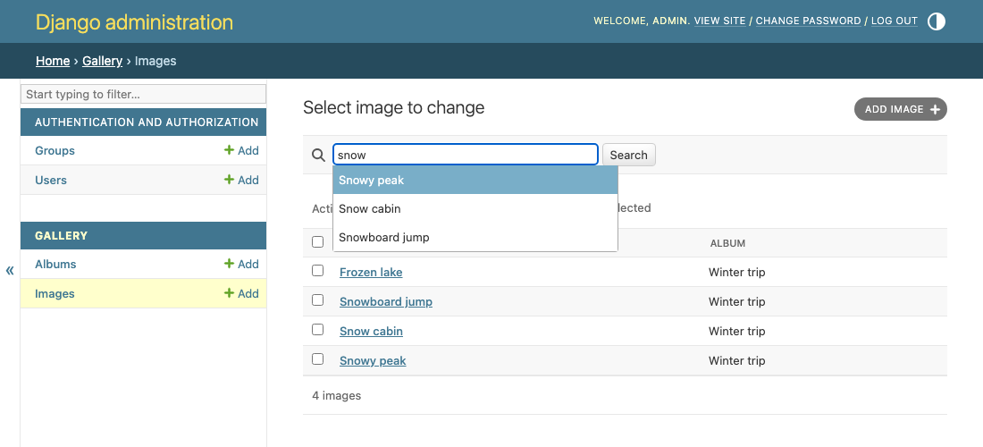Click the LOG OUT link

pyautogui.click(x=895, y=21)
